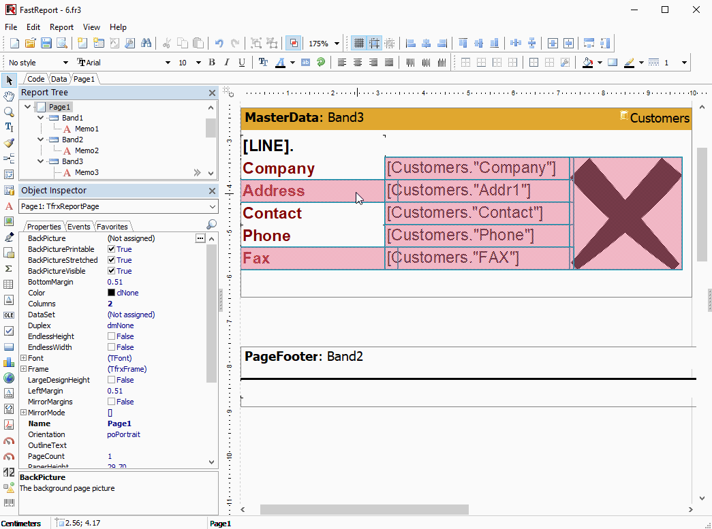Image resolution: width=712 pixels, height=529 pixels.
Task: Expand the Frame property
Action: pyautogui.click(x=24, y=369)
